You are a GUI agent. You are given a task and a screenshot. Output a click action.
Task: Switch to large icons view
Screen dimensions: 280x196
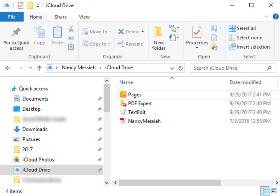[x=274, y=191]
